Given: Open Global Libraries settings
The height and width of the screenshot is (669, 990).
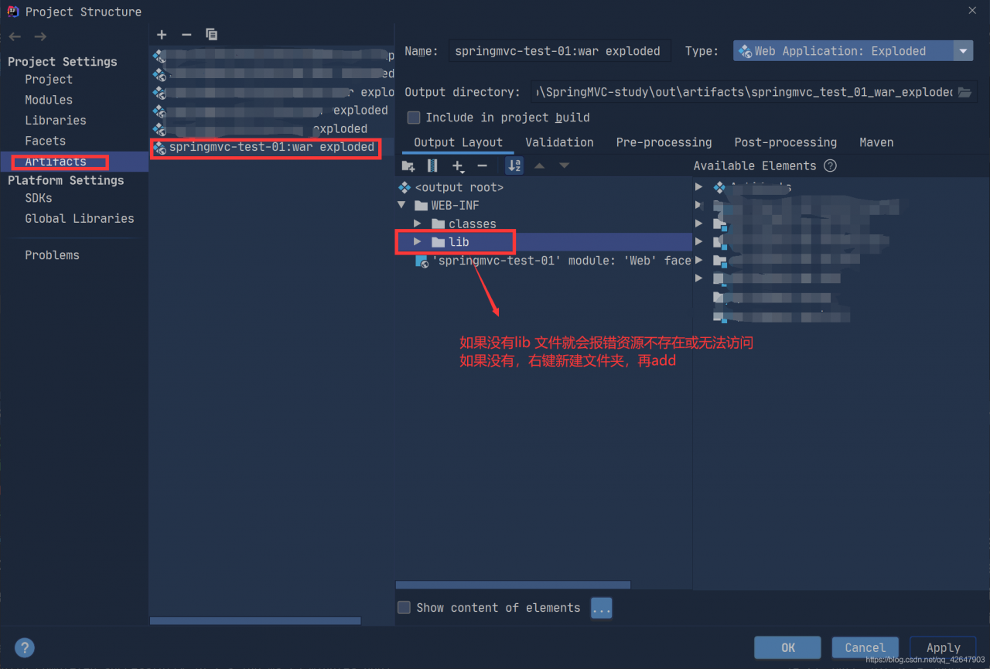Looking at the screenshot, I should [x=80, y=219].
